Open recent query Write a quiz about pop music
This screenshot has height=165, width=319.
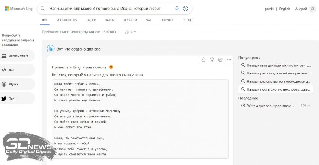click(x=270, y=106)
